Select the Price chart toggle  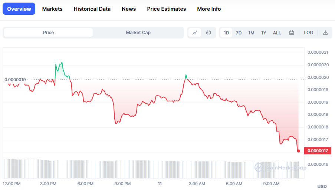click(48, 33)
